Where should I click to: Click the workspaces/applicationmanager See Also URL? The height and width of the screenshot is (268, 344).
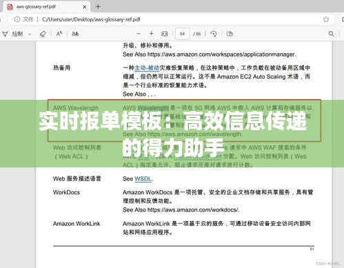tap(222, 54)
